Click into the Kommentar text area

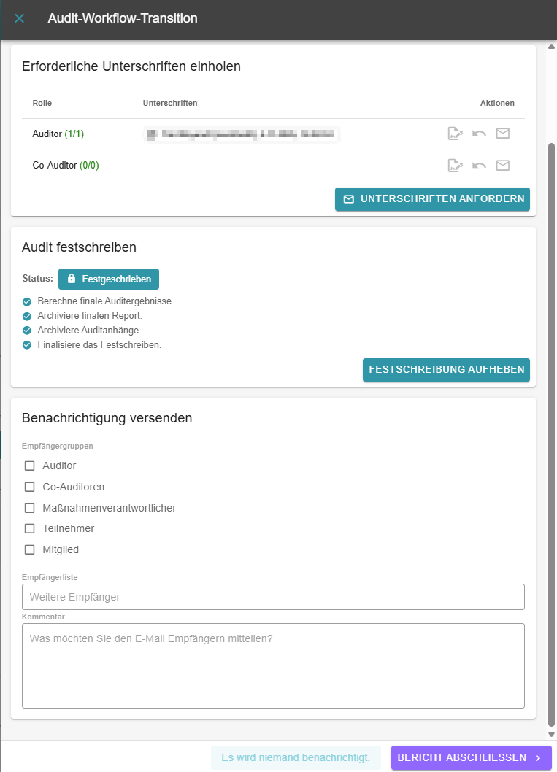(273, 665)
